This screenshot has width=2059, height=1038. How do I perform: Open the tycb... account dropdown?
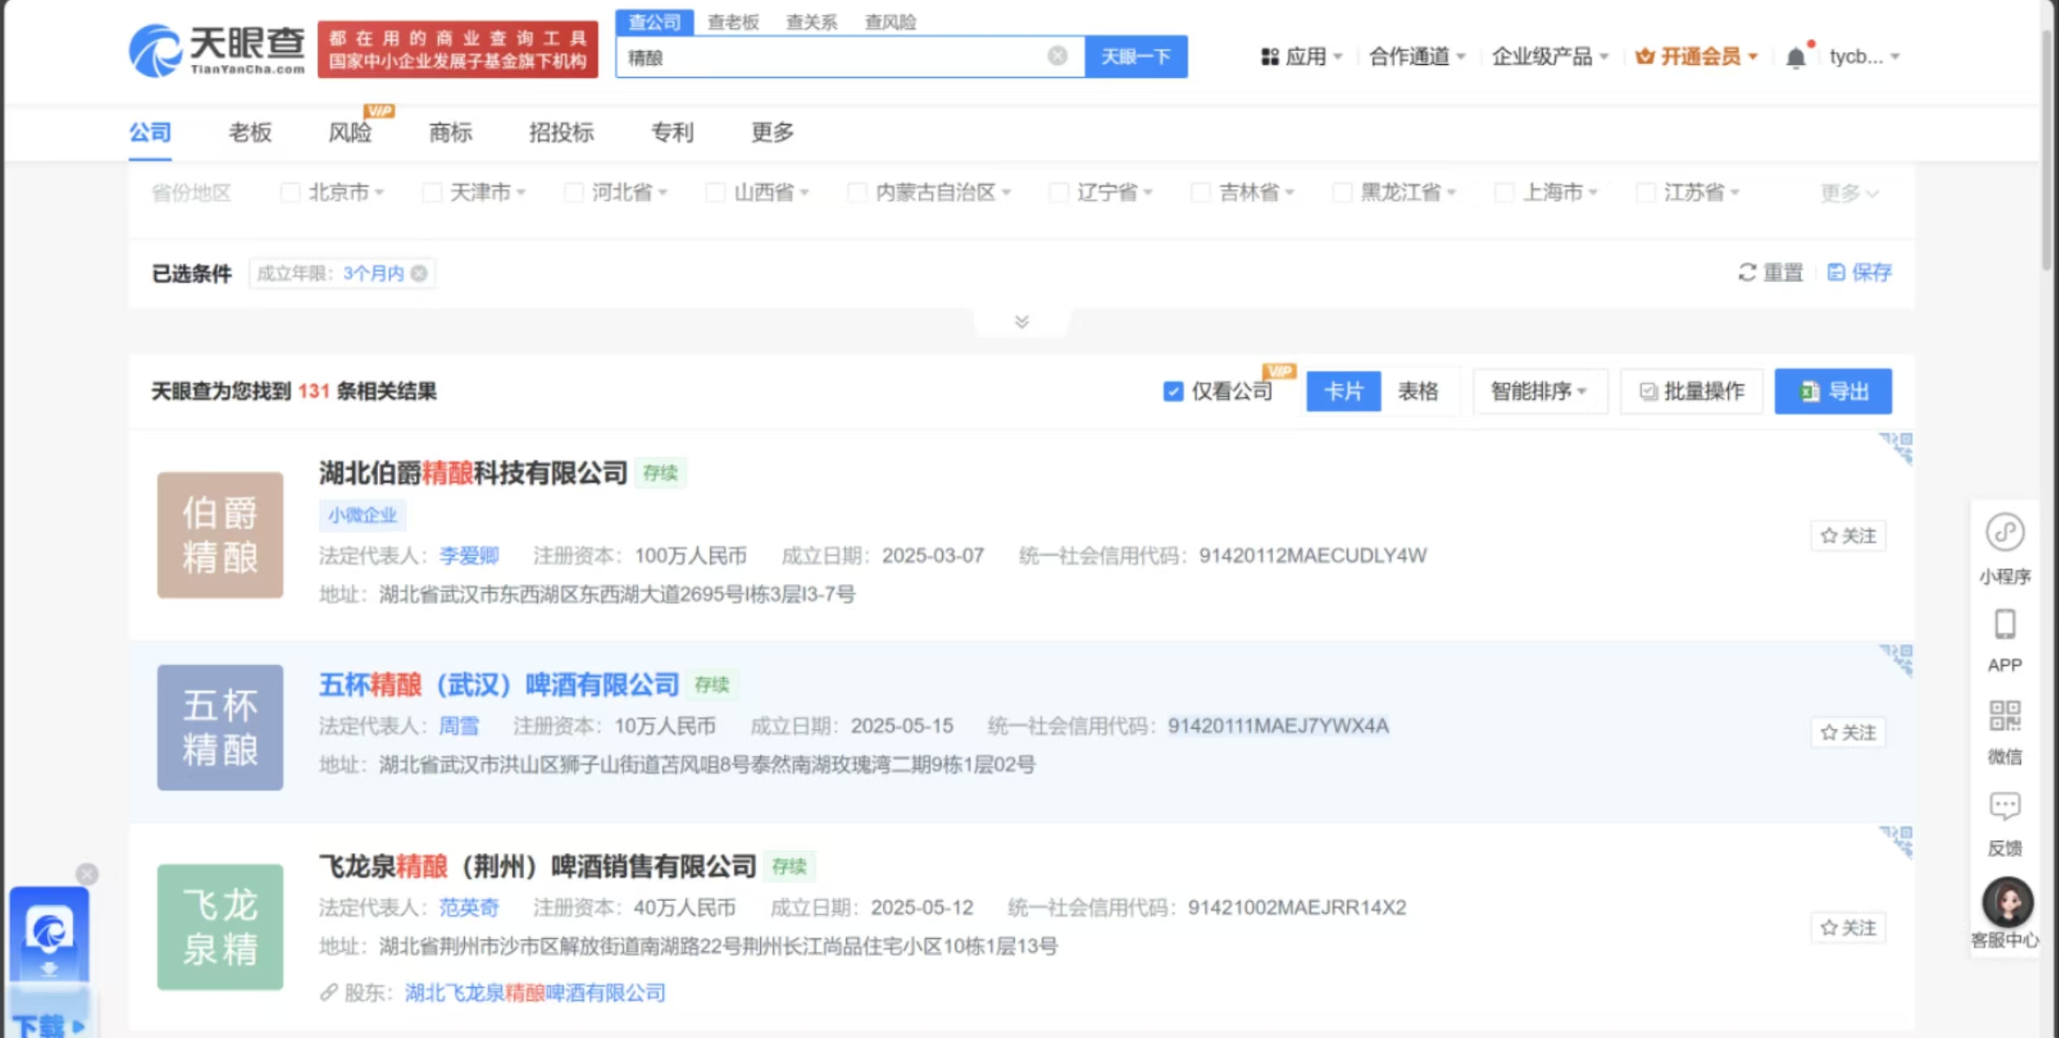[1863, 57]
